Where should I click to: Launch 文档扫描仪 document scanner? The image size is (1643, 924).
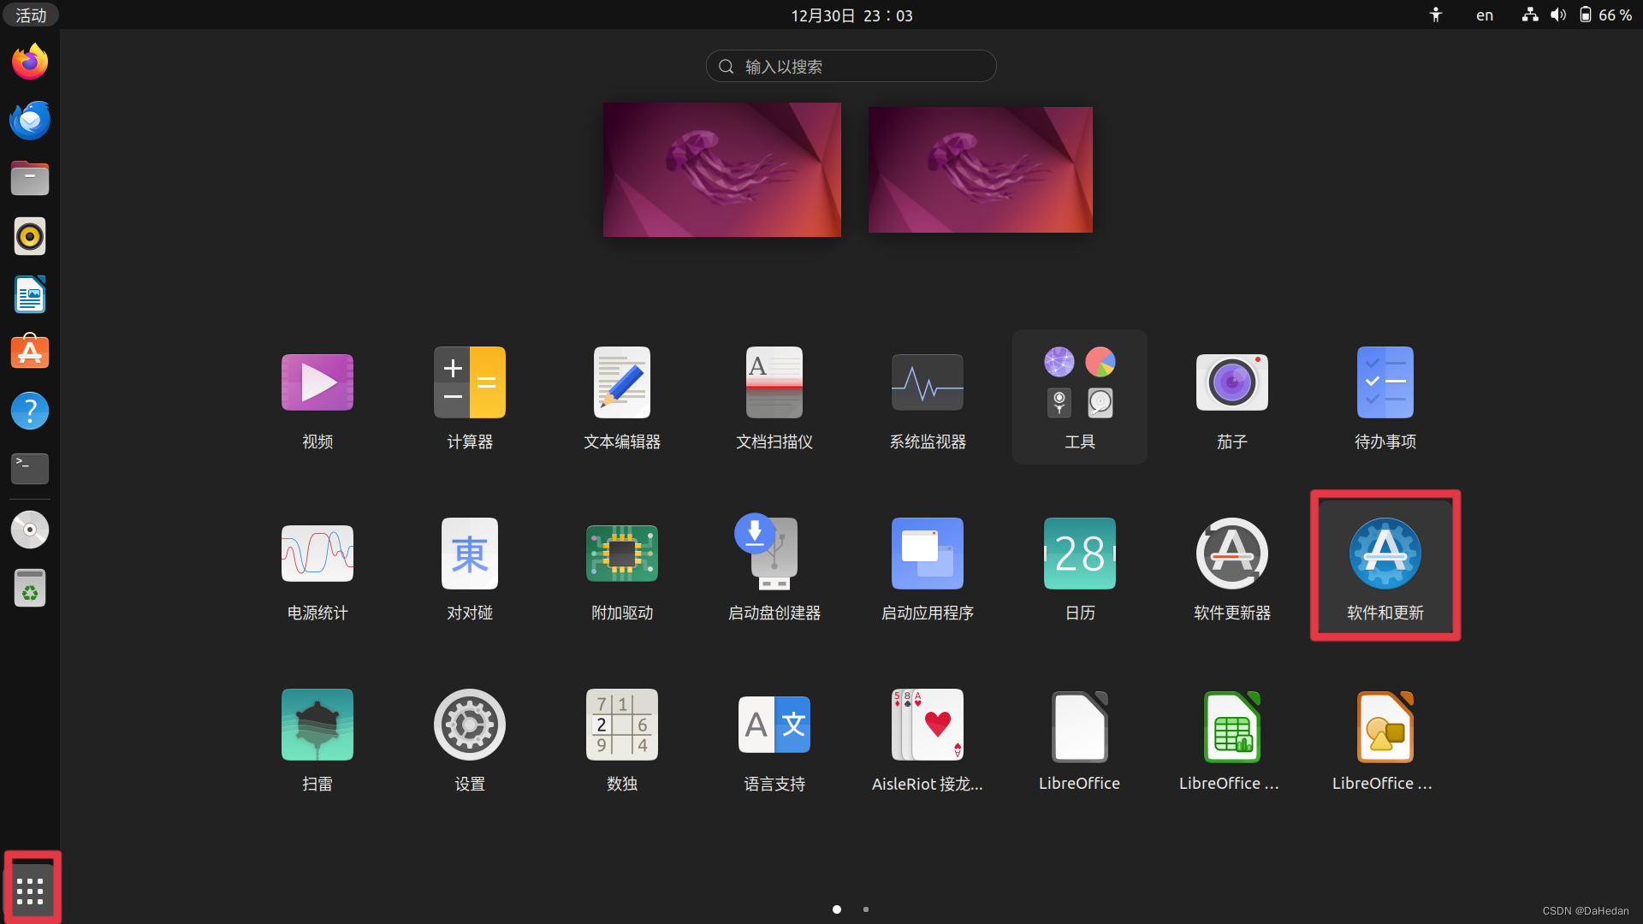[x=774, y=383]
